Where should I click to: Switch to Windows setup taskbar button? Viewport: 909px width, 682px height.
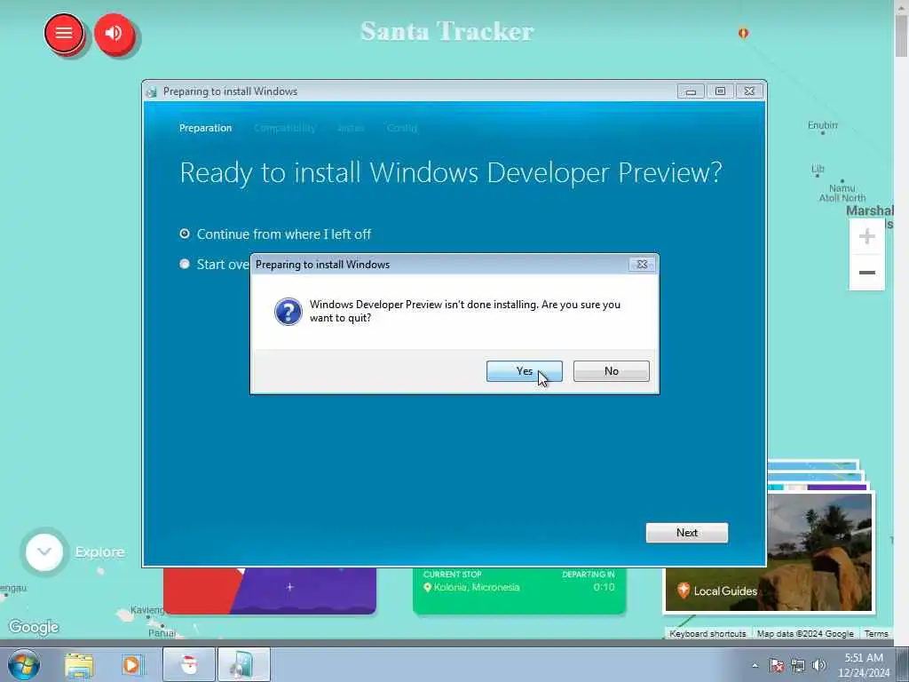pos(243,664)
